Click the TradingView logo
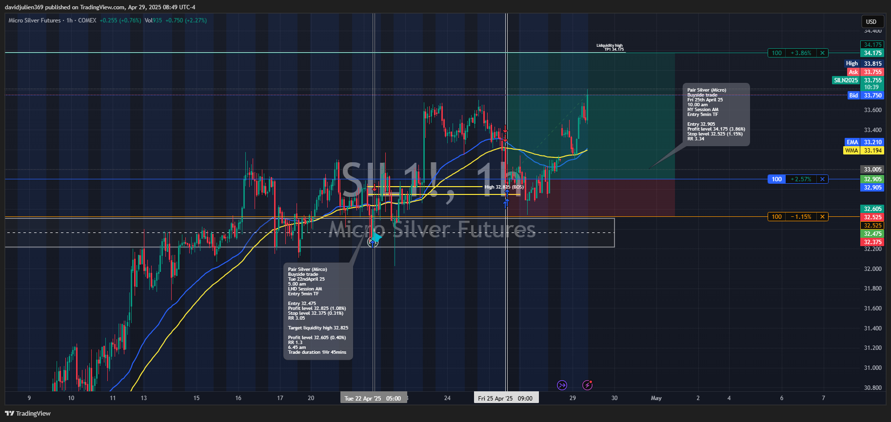 click(28, 413)
